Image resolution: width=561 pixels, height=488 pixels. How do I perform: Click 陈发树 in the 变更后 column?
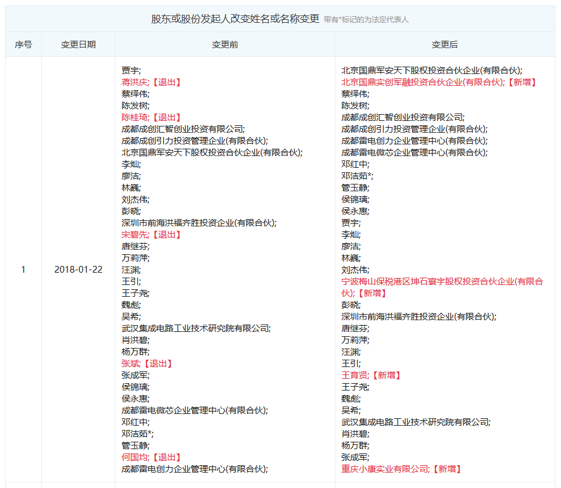click(x=355, y=105)
